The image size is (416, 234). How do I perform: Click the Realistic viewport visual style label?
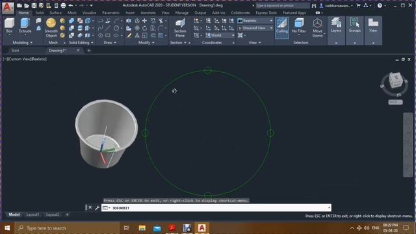(39, 59)
